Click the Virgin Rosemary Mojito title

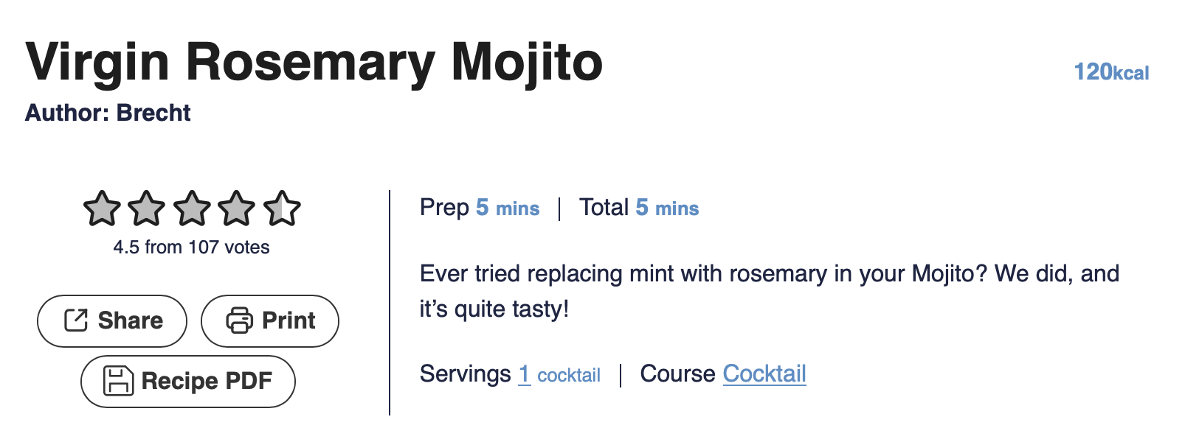[x=314, y=62]
